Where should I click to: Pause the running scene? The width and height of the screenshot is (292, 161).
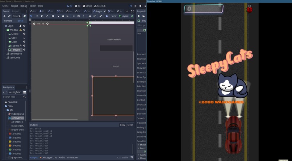(135, 6)
